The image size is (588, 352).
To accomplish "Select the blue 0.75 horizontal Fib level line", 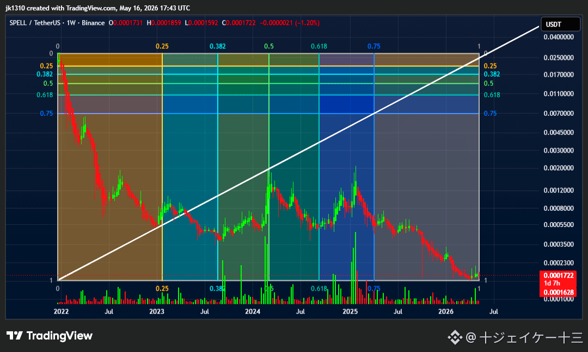I will 268,114.
